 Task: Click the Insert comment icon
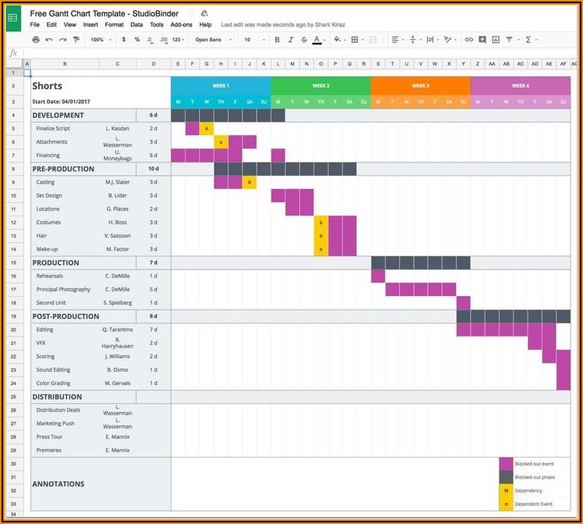(x=482, y=40)
